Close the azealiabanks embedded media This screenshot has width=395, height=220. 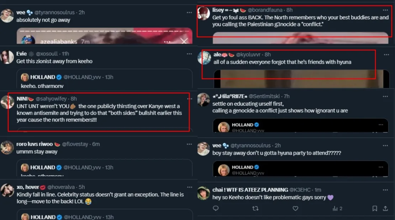coord(184,41)
